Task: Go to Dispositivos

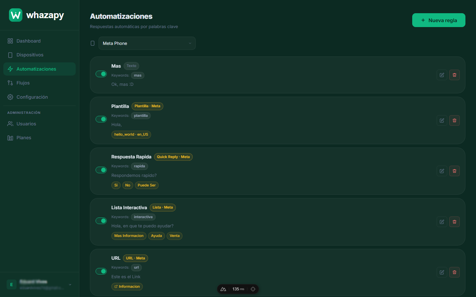Action: 39,55
